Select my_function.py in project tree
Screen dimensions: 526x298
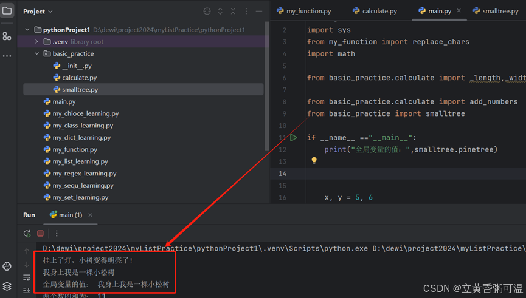pyautogui.click(x=70, y=149)
